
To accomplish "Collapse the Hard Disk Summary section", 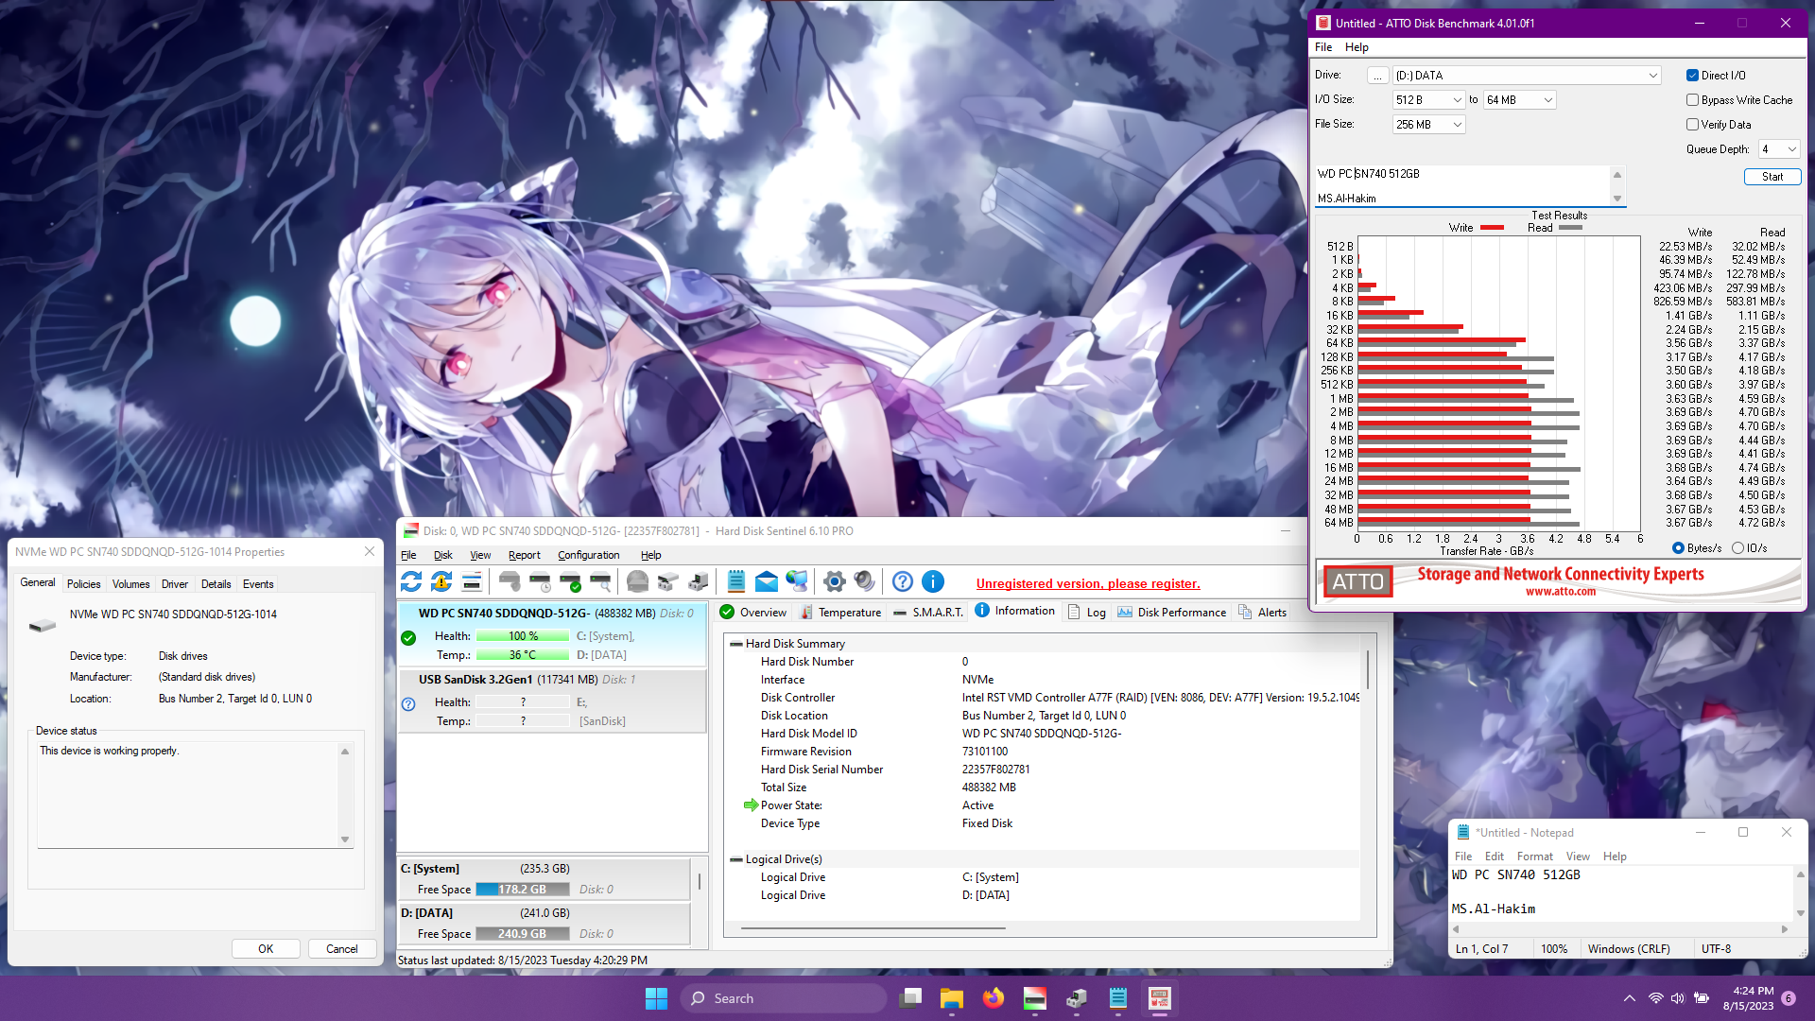I will pyautogui.click(x=736, y=644).
